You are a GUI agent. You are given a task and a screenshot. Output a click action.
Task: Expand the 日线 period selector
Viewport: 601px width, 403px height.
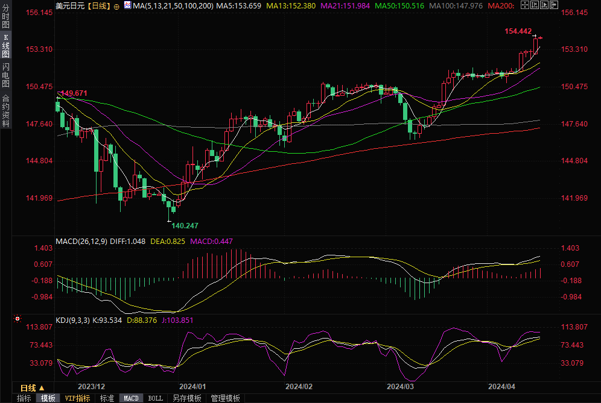pyautogui.click(x=32, y=388)
